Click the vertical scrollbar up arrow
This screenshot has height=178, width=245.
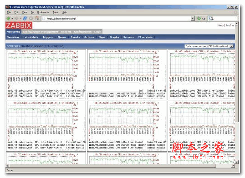tap(237, 24)
